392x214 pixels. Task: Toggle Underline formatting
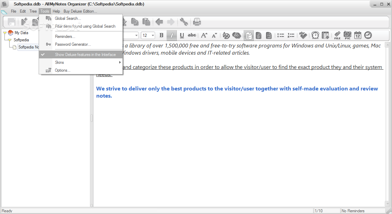182,35
